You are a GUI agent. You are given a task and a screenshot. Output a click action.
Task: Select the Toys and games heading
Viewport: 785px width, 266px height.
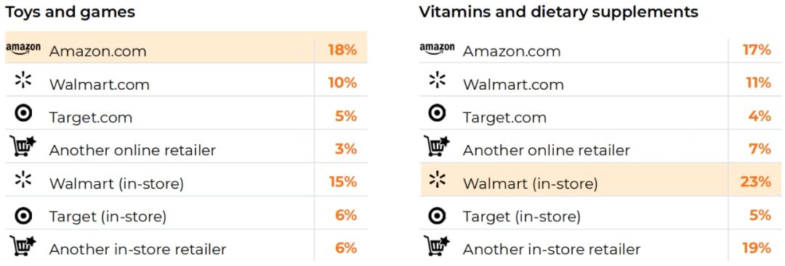coord(70,12)
